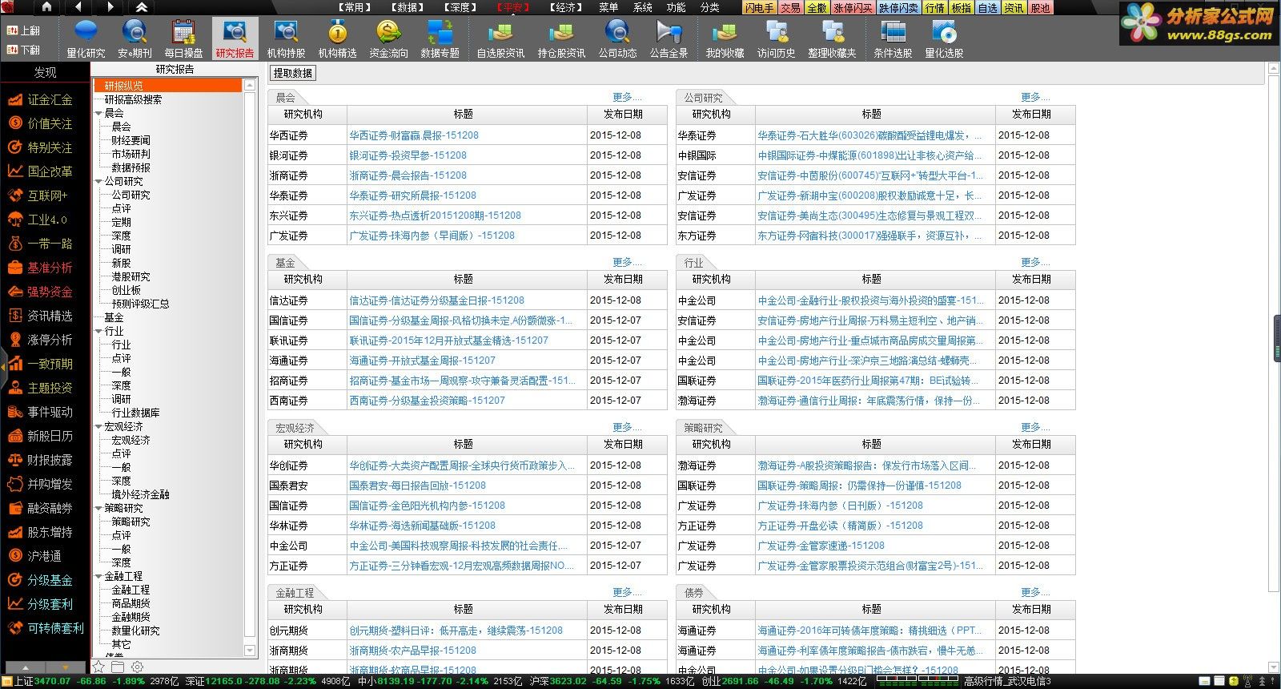Open 公司动态 toolbar icon
1281x689 pixels.
point(617,38)
